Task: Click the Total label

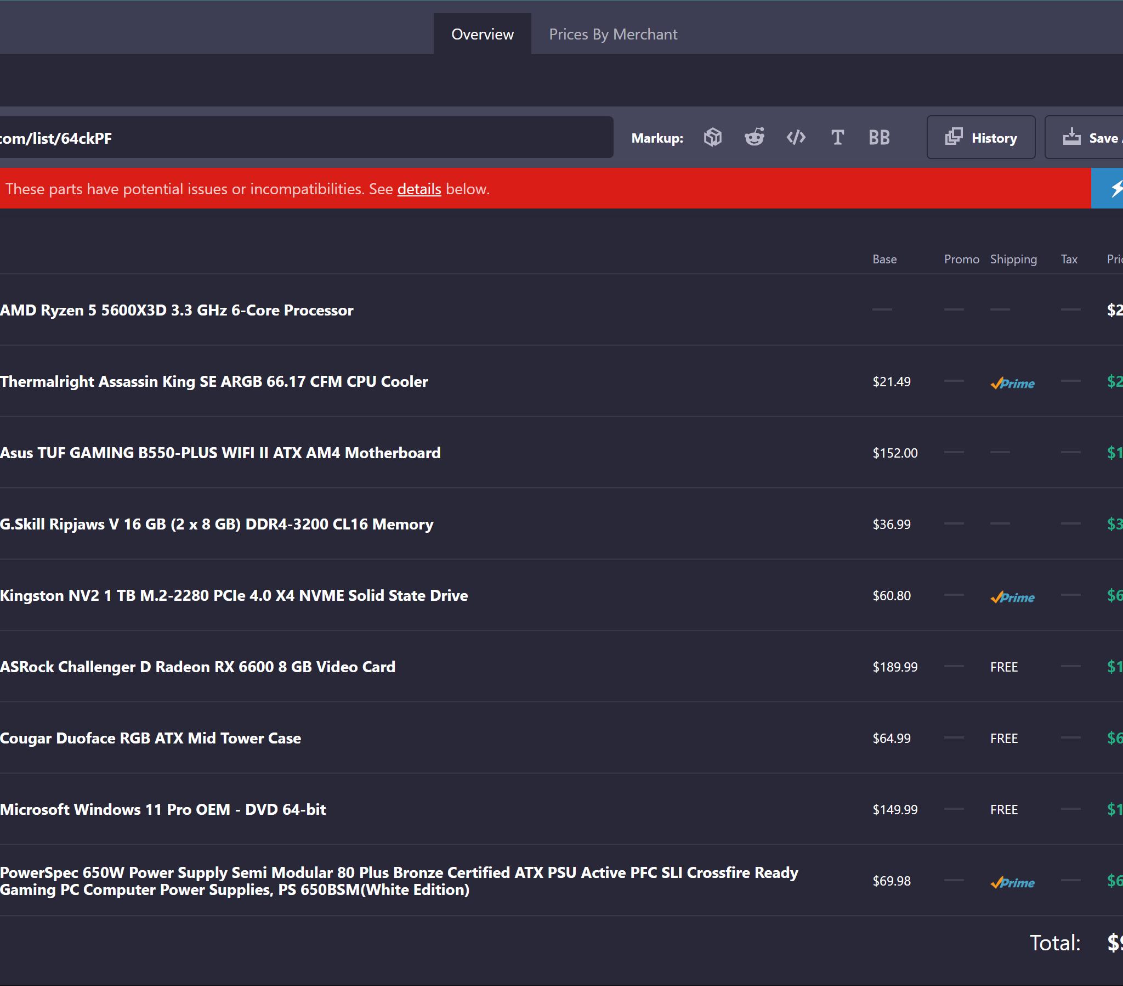Action: pyautogui.click(x=1055, y=943)
